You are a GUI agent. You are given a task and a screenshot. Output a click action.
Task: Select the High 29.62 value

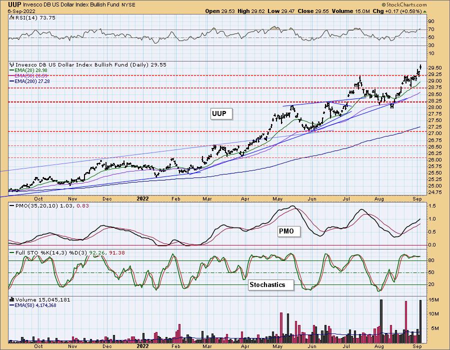251,11
